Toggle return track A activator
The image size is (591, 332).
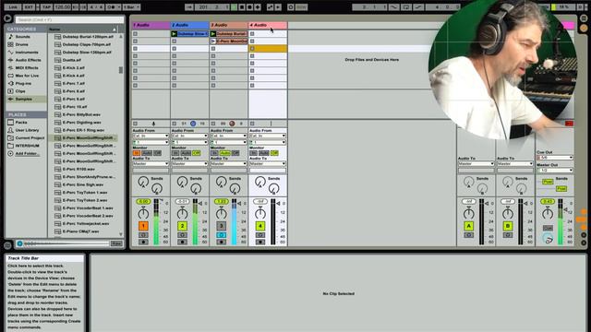pos(468,226)
